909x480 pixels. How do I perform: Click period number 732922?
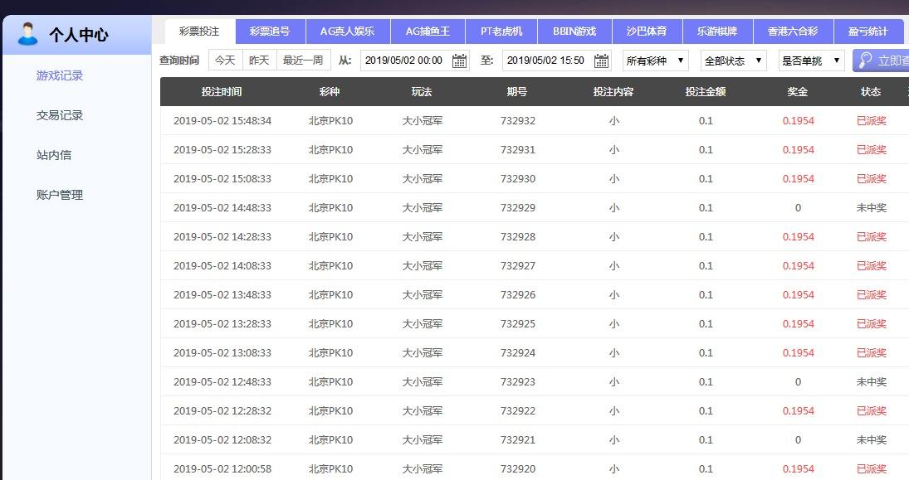(518, 410)
